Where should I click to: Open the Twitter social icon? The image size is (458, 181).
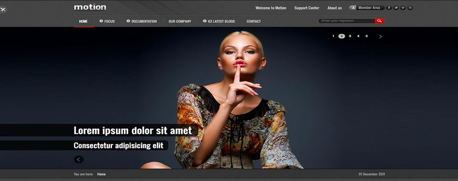pos(396,8)
